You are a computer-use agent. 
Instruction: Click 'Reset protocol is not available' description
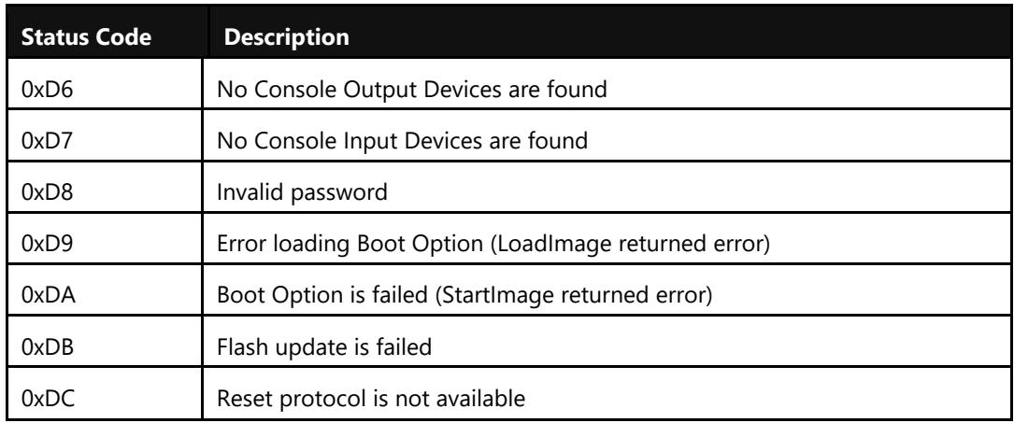point(370,399)
